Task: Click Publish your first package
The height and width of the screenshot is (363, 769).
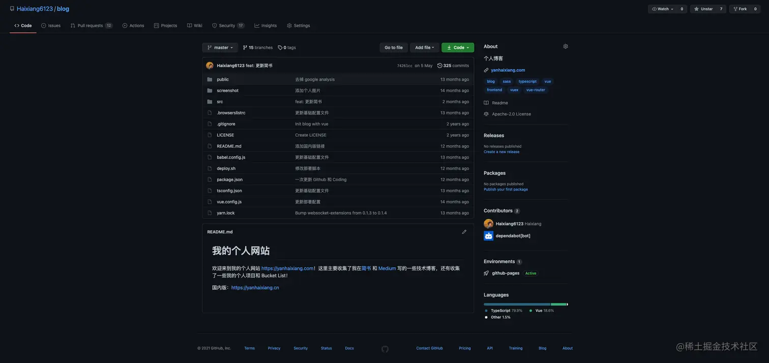Action: tap(506, 189)
